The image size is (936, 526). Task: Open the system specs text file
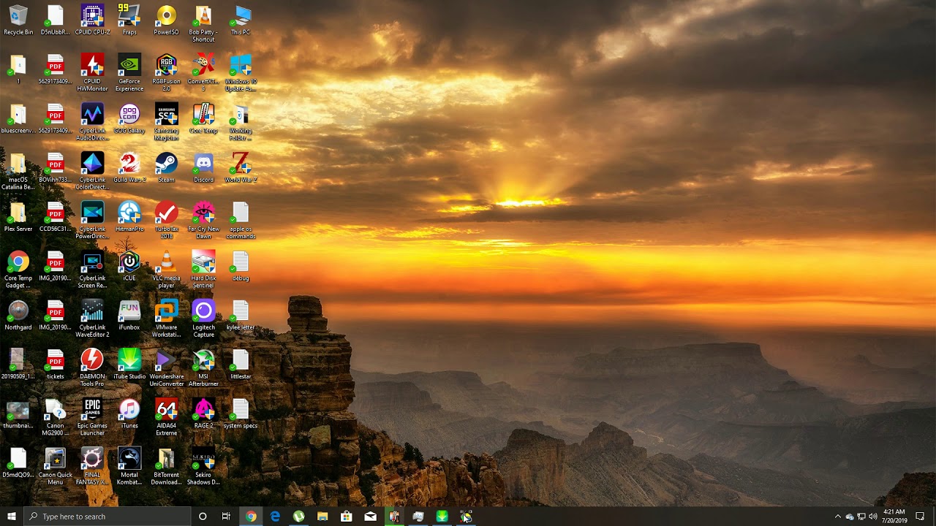click(241, 413)
